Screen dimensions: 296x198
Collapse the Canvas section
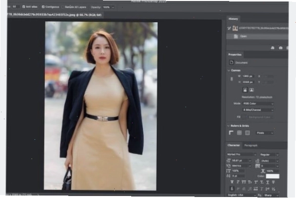[229, 71]
